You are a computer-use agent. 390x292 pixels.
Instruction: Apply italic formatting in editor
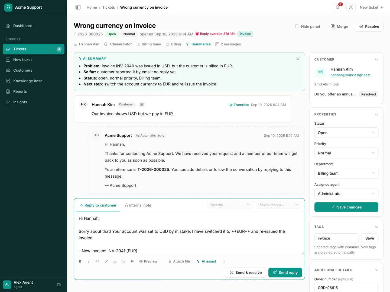[x=89, y=261]
